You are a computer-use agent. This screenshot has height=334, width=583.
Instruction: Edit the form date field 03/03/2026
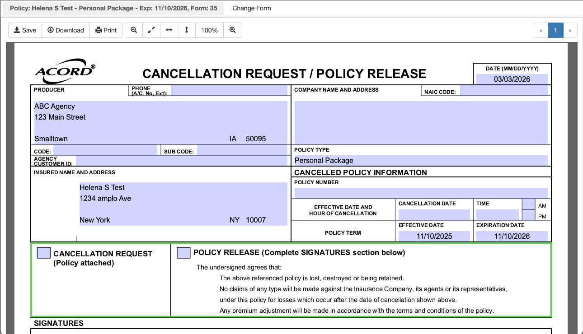pyautogui.click(x=512, y=79)
